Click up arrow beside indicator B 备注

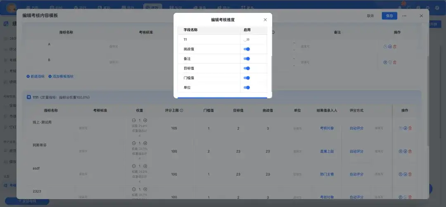(x=294, y=59)
